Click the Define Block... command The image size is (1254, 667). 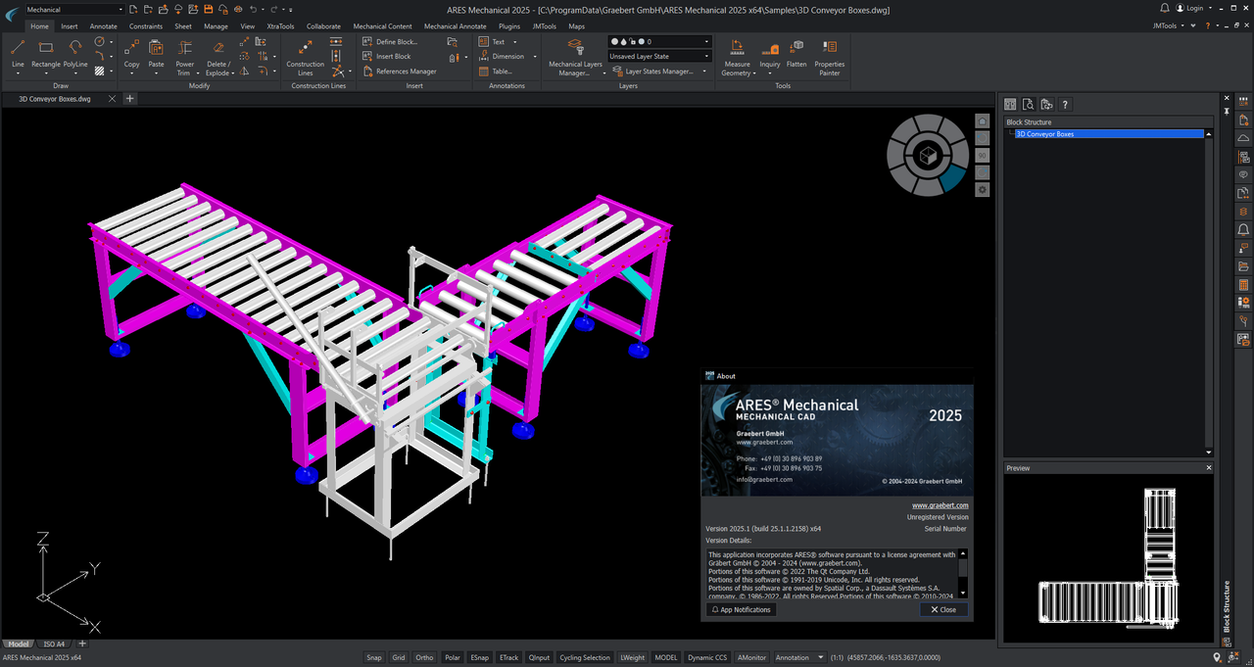390,42
